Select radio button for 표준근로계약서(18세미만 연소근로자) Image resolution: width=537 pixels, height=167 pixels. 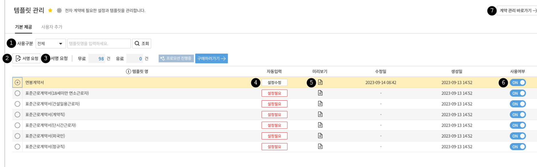17,93
